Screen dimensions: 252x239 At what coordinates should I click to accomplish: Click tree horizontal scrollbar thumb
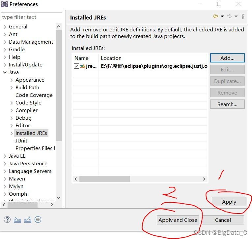[22, 205]
